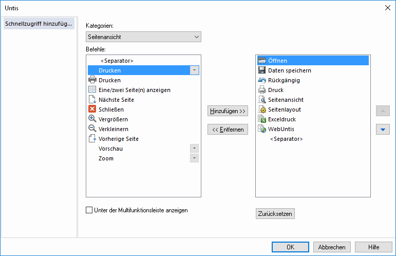Viewport: 396px width, 256px height.
Task: Enable Unter der Multifunktionsleiste anzeigen checkbox
Action: click(89, 210)
